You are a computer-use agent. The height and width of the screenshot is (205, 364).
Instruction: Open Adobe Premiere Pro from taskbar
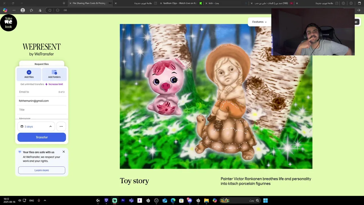coord(123,200)
